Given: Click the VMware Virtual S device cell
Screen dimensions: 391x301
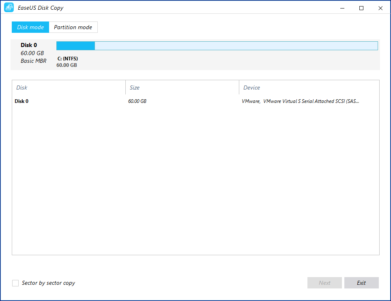Looking at the screenshot, I should tap(300, 101).
